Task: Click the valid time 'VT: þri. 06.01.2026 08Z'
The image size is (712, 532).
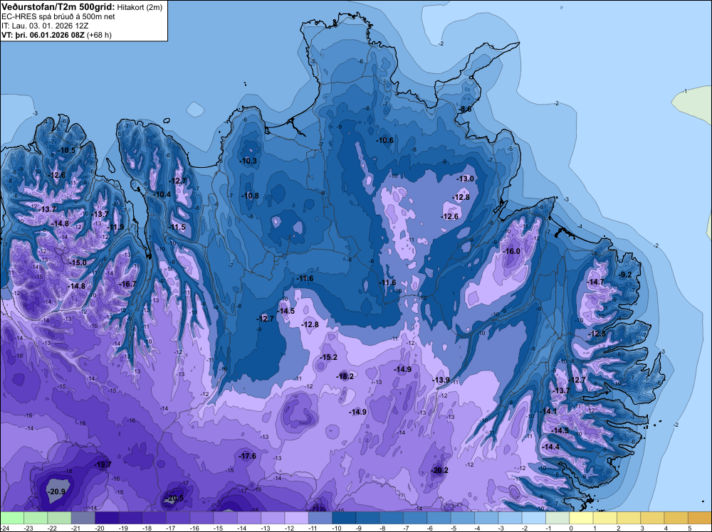Action: tap(43, 35)
